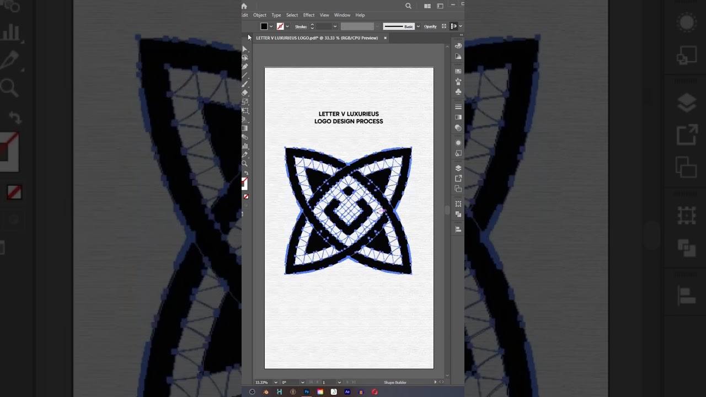This screenshot has width=706, height=397.
Task: Choose the Line Segment tool
Action: tap(245, 74)
